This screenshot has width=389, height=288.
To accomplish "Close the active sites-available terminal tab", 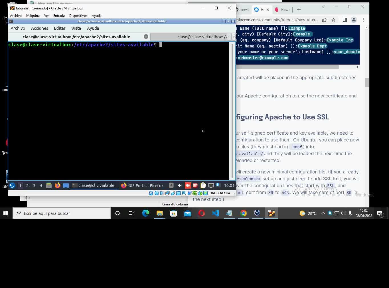I will click(146, 37).
